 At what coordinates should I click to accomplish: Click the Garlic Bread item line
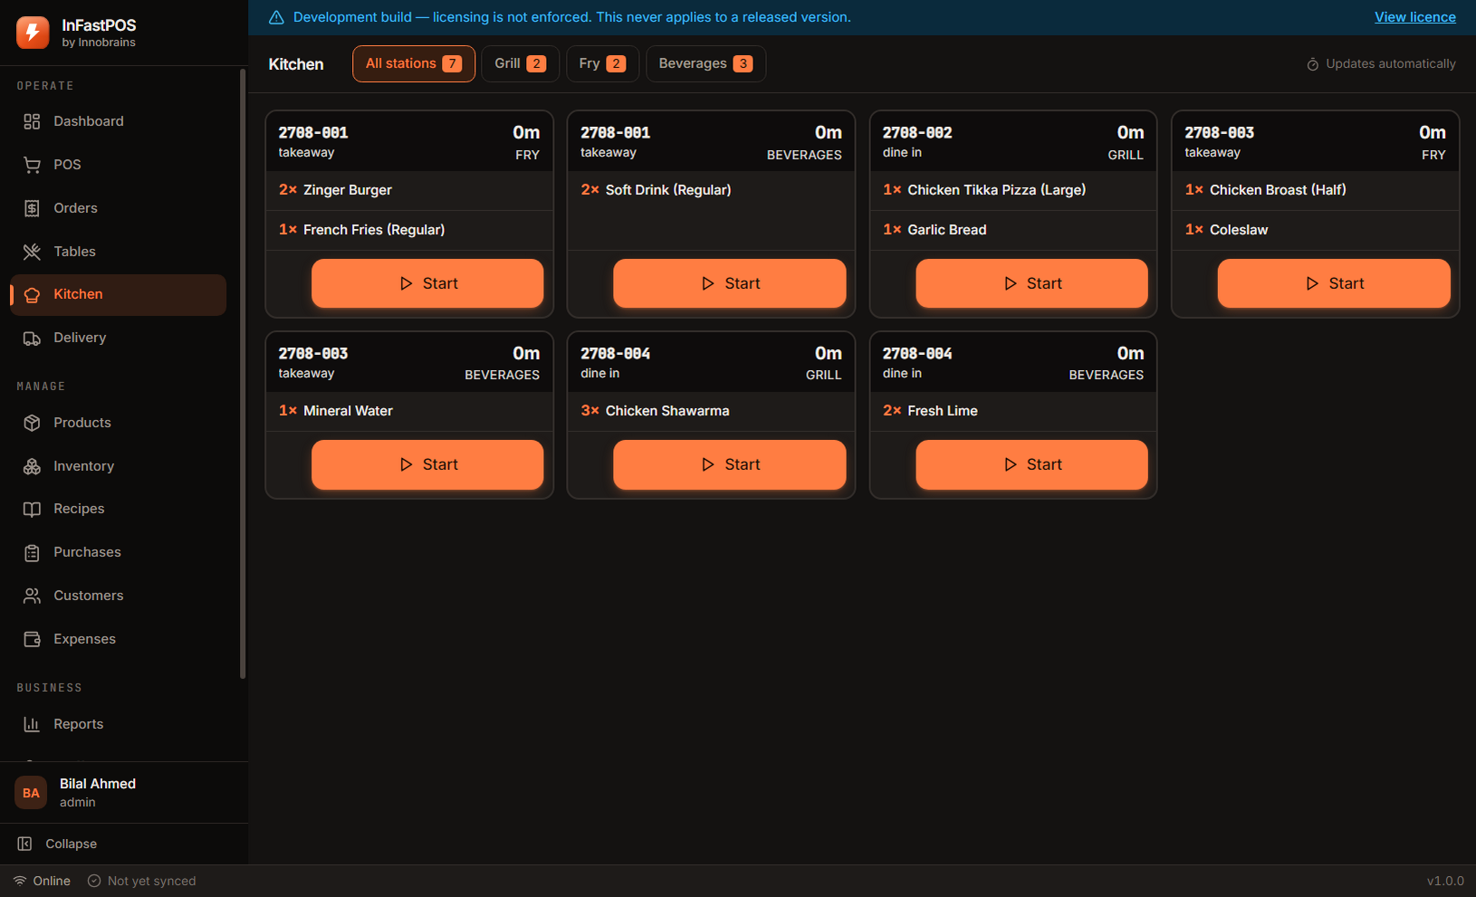tap(1013, 230)
